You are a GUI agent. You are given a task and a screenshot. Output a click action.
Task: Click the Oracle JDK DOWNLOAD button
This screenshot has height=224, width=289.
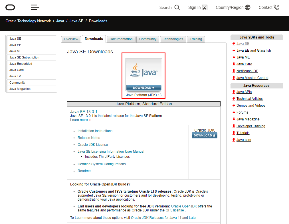pyautogui.click(x=204, y=136)
